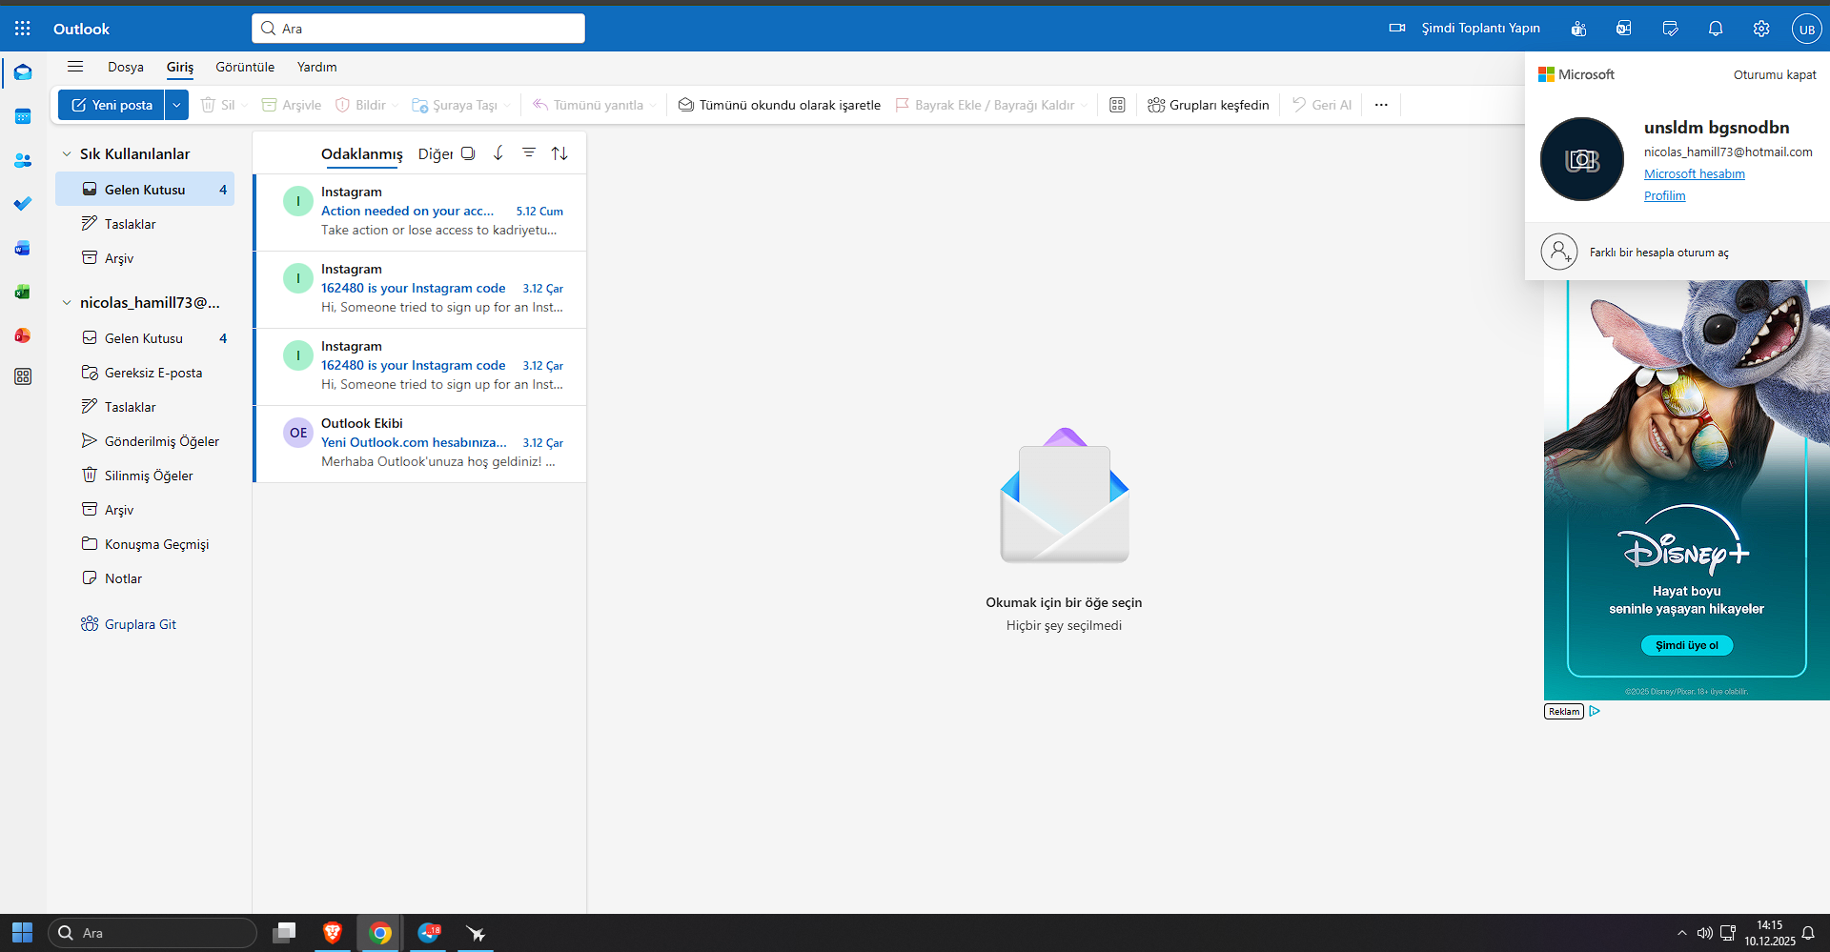The image size is (1830, 952).
Task: Open the Outlook calendar icon in the header
Action: click(1624, 29)
